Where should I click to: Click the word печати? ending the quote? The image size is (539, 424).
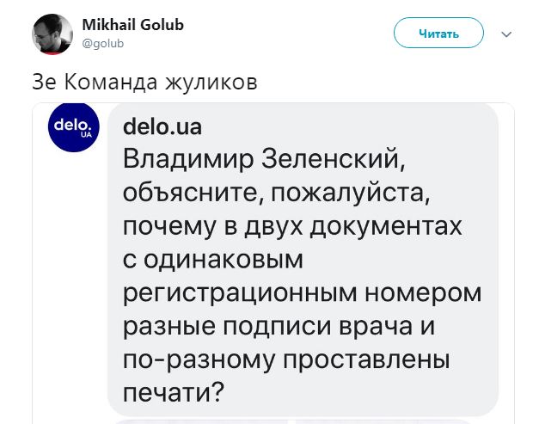pos(174,393)
